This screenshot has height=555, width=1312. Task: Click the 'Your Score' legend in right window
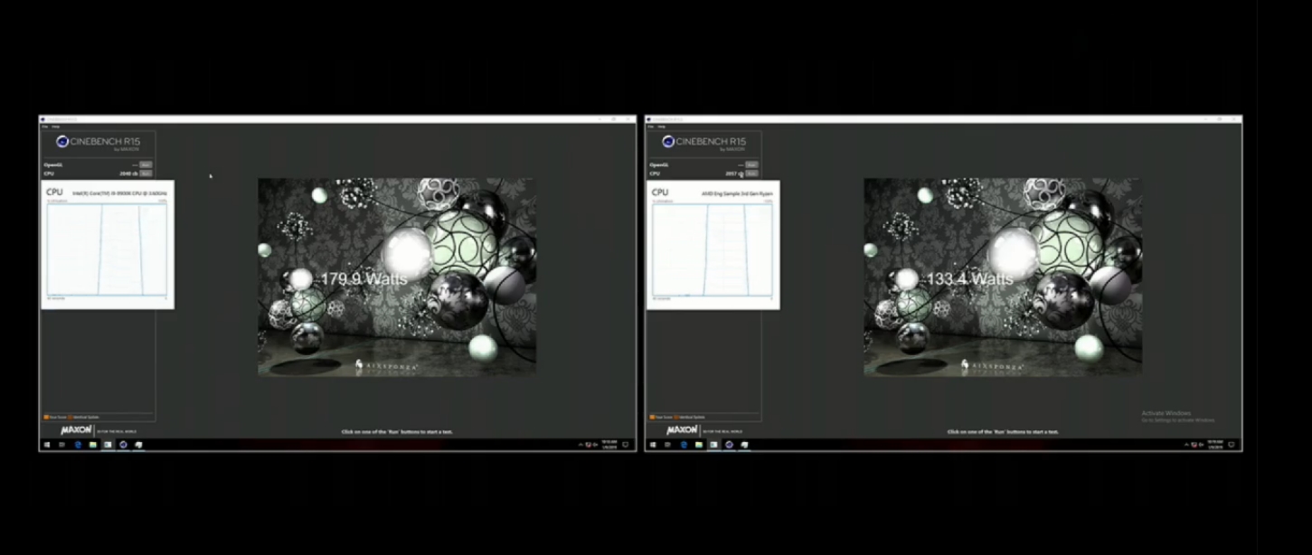pos(661,418)
